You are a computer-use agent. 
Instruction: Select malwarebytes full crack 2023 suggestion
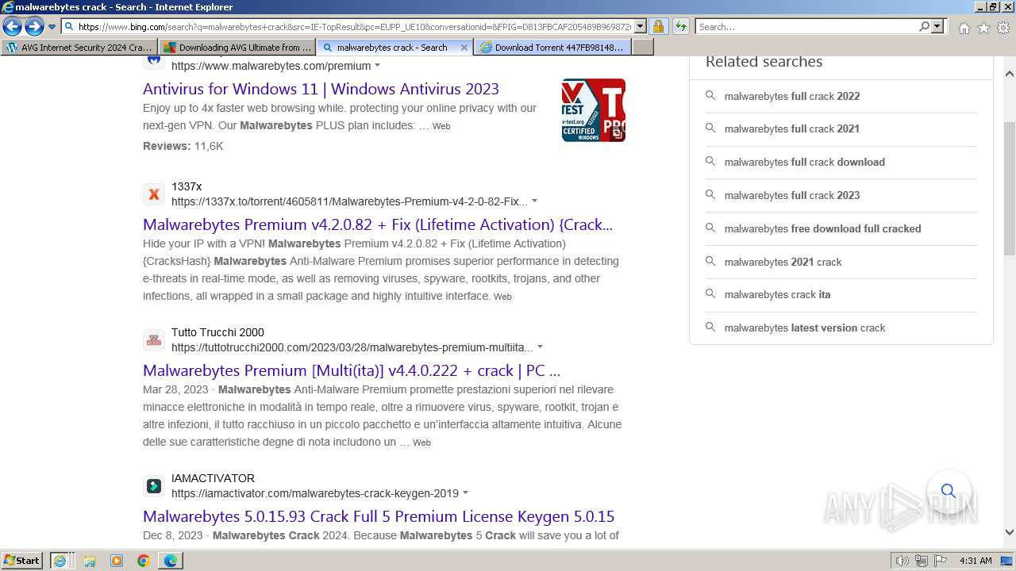pyautogui.click(x=841, y=195)
